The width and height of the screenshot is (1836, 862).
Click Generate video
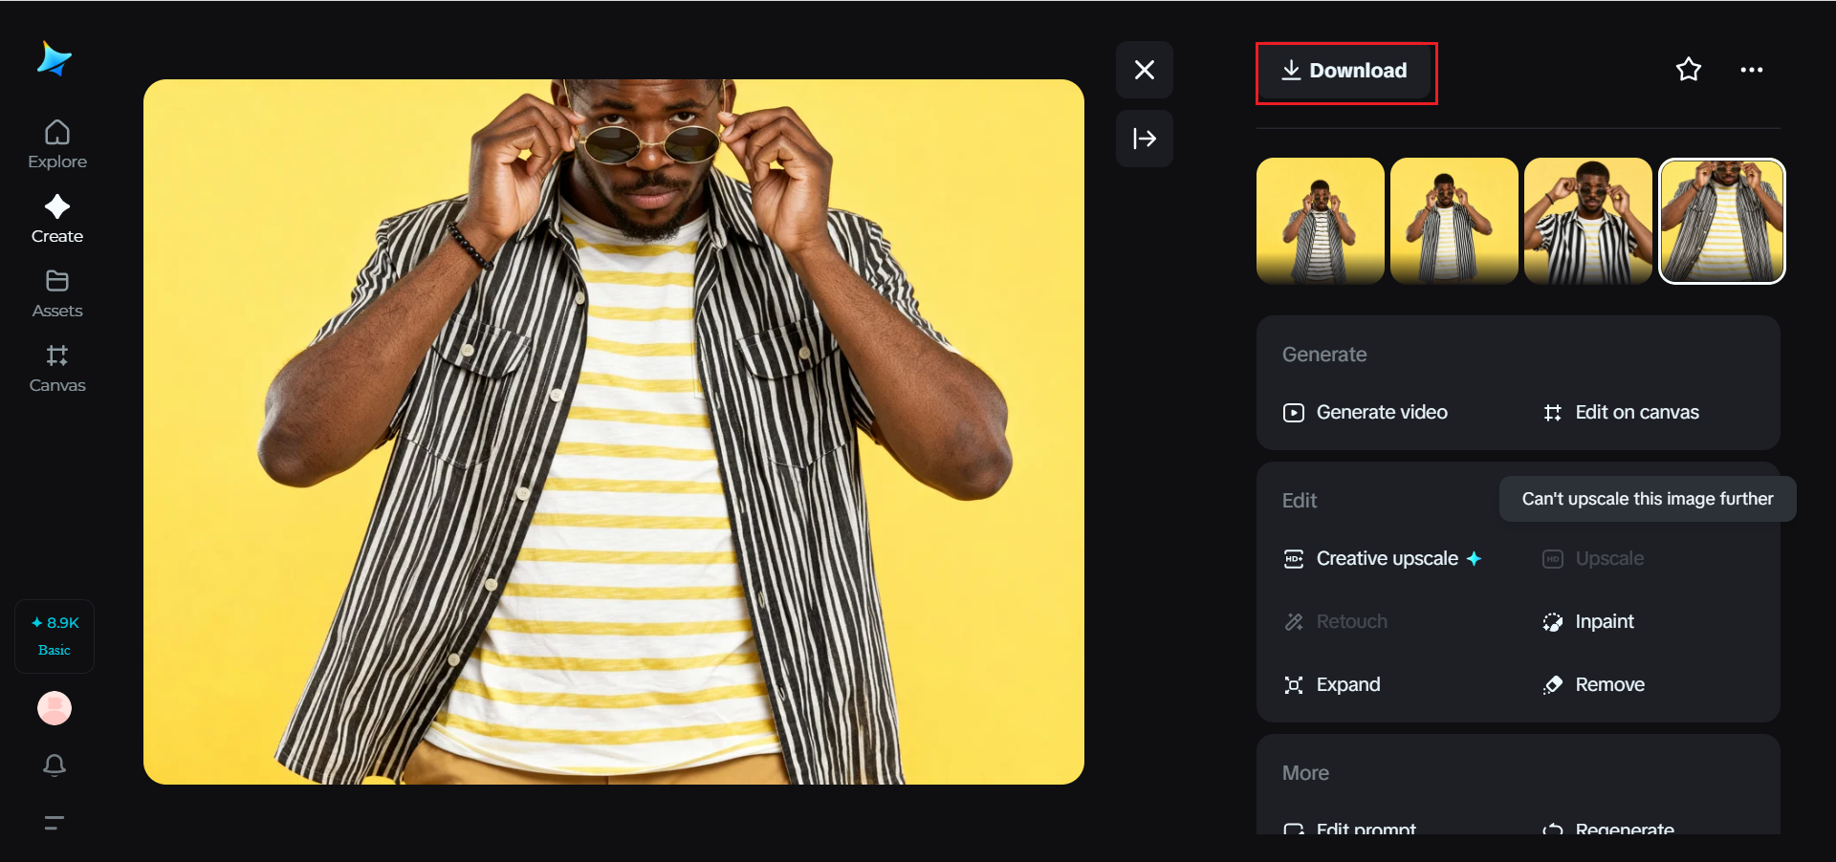[1366, 413]
